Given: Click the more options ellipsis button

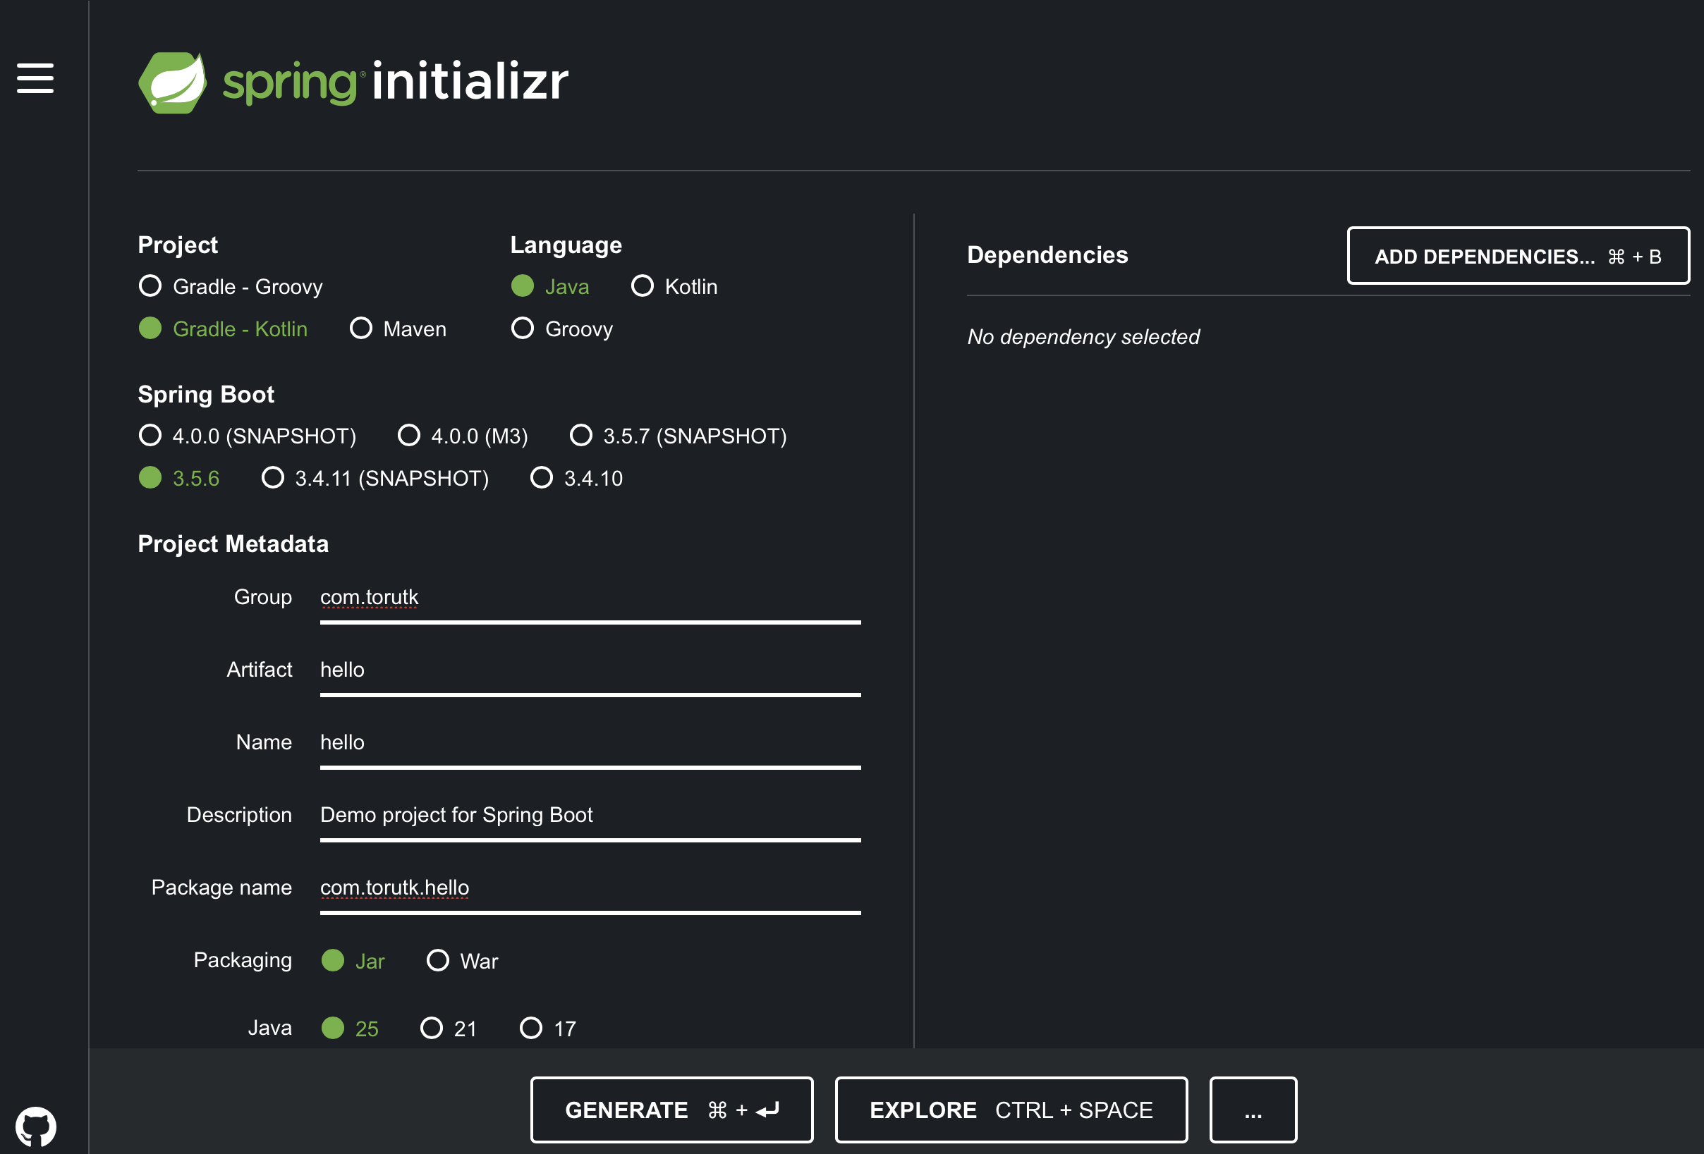Looking at the screenshot, I should (x=1253, y=1110).
